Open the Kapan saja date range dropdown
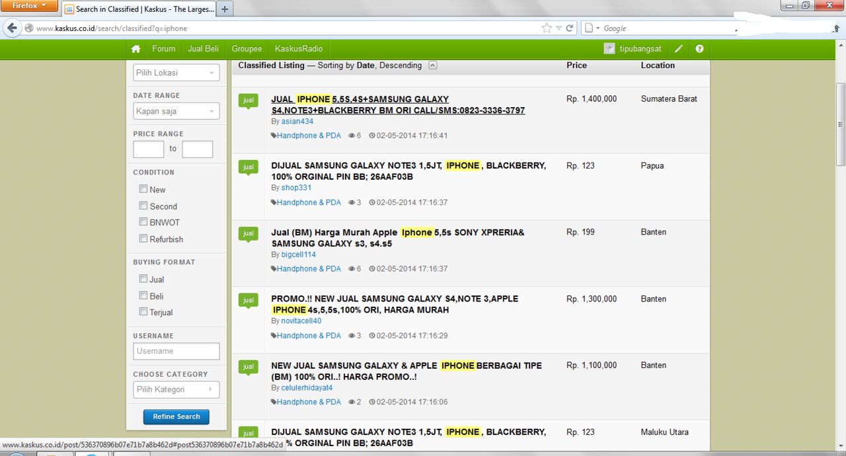The image size is (846, 456). pos(176,111)
